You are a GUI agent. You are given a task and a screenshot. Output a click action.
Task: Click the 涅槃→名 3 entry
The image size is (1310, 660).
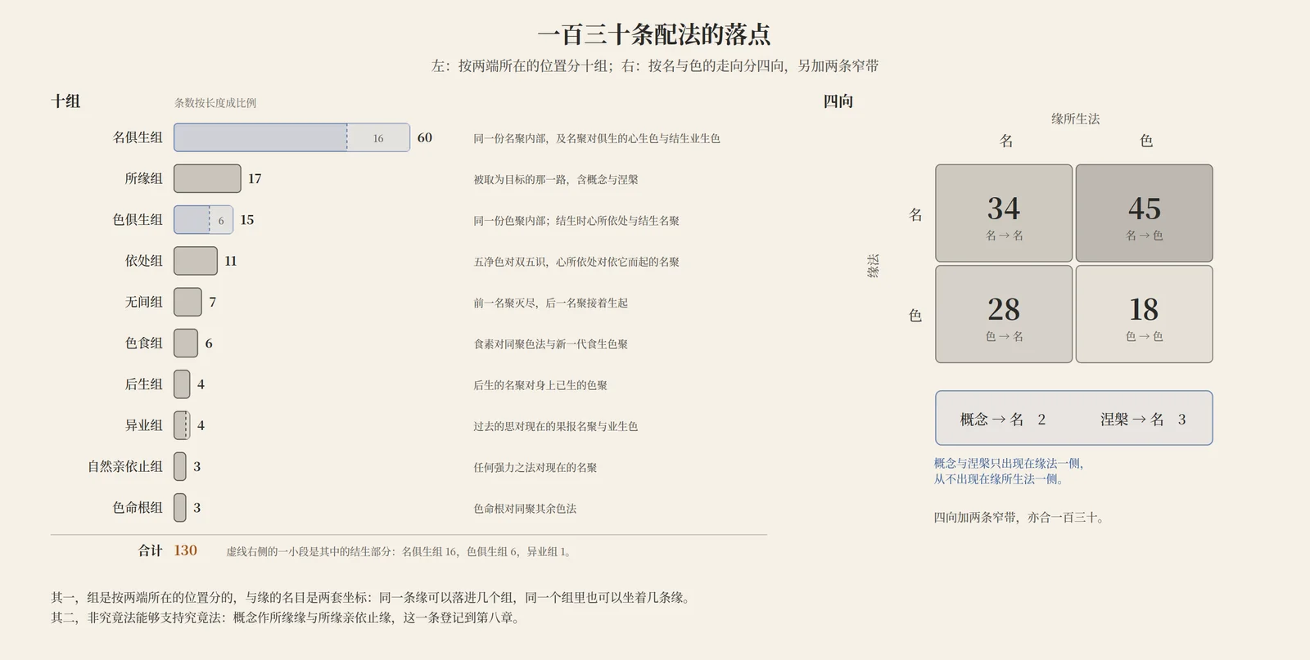[1143, 420]
